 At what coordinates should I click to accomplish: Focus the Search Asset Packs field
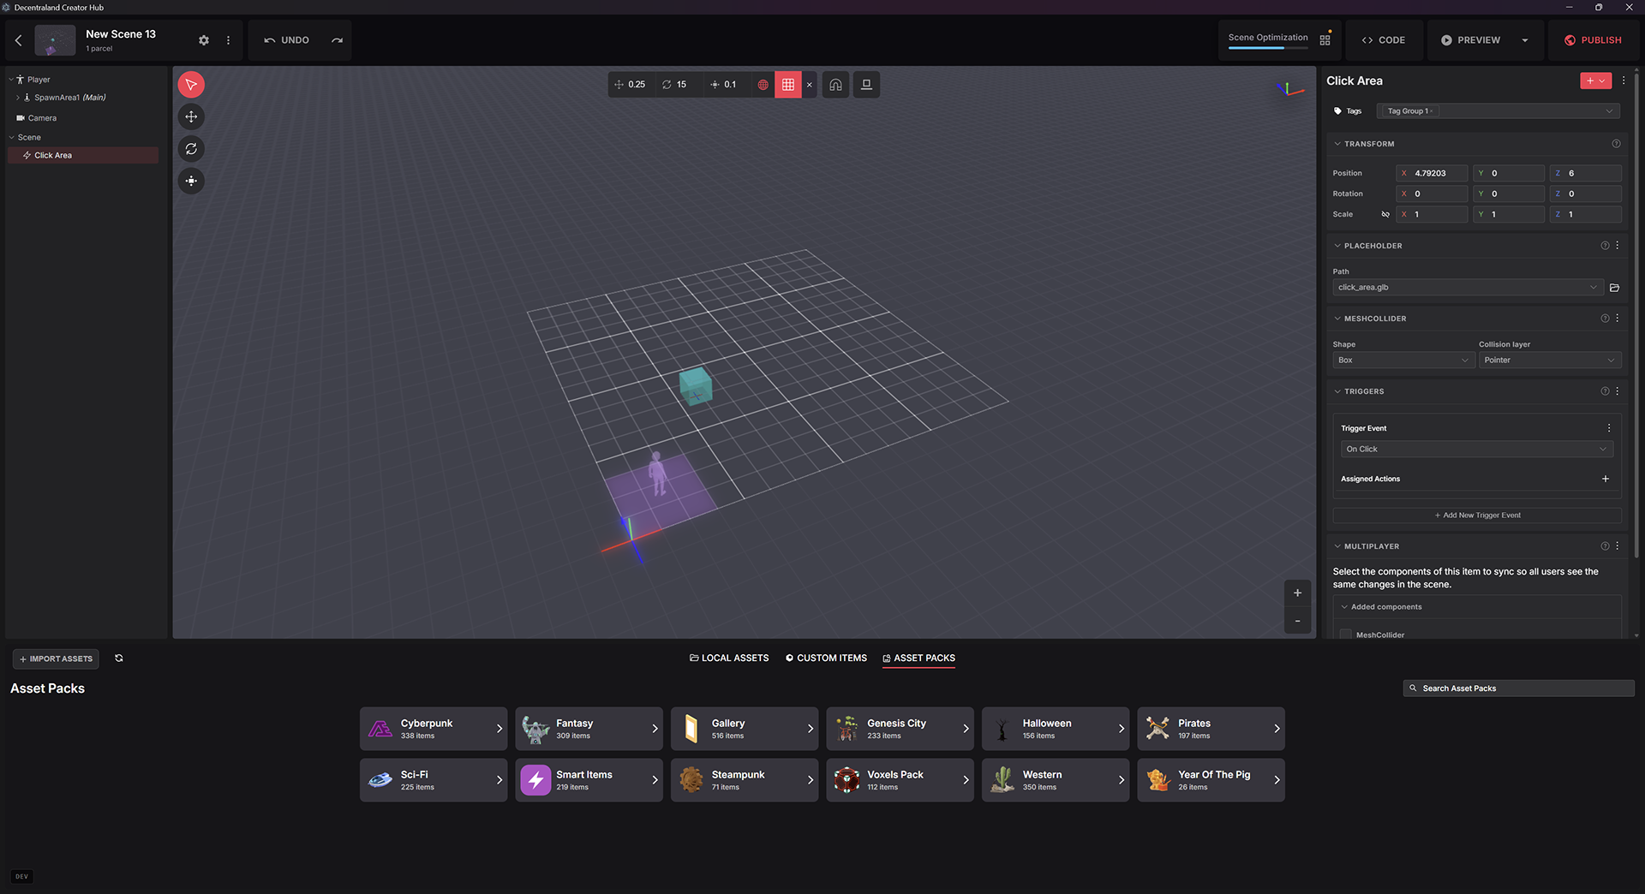1519,688
